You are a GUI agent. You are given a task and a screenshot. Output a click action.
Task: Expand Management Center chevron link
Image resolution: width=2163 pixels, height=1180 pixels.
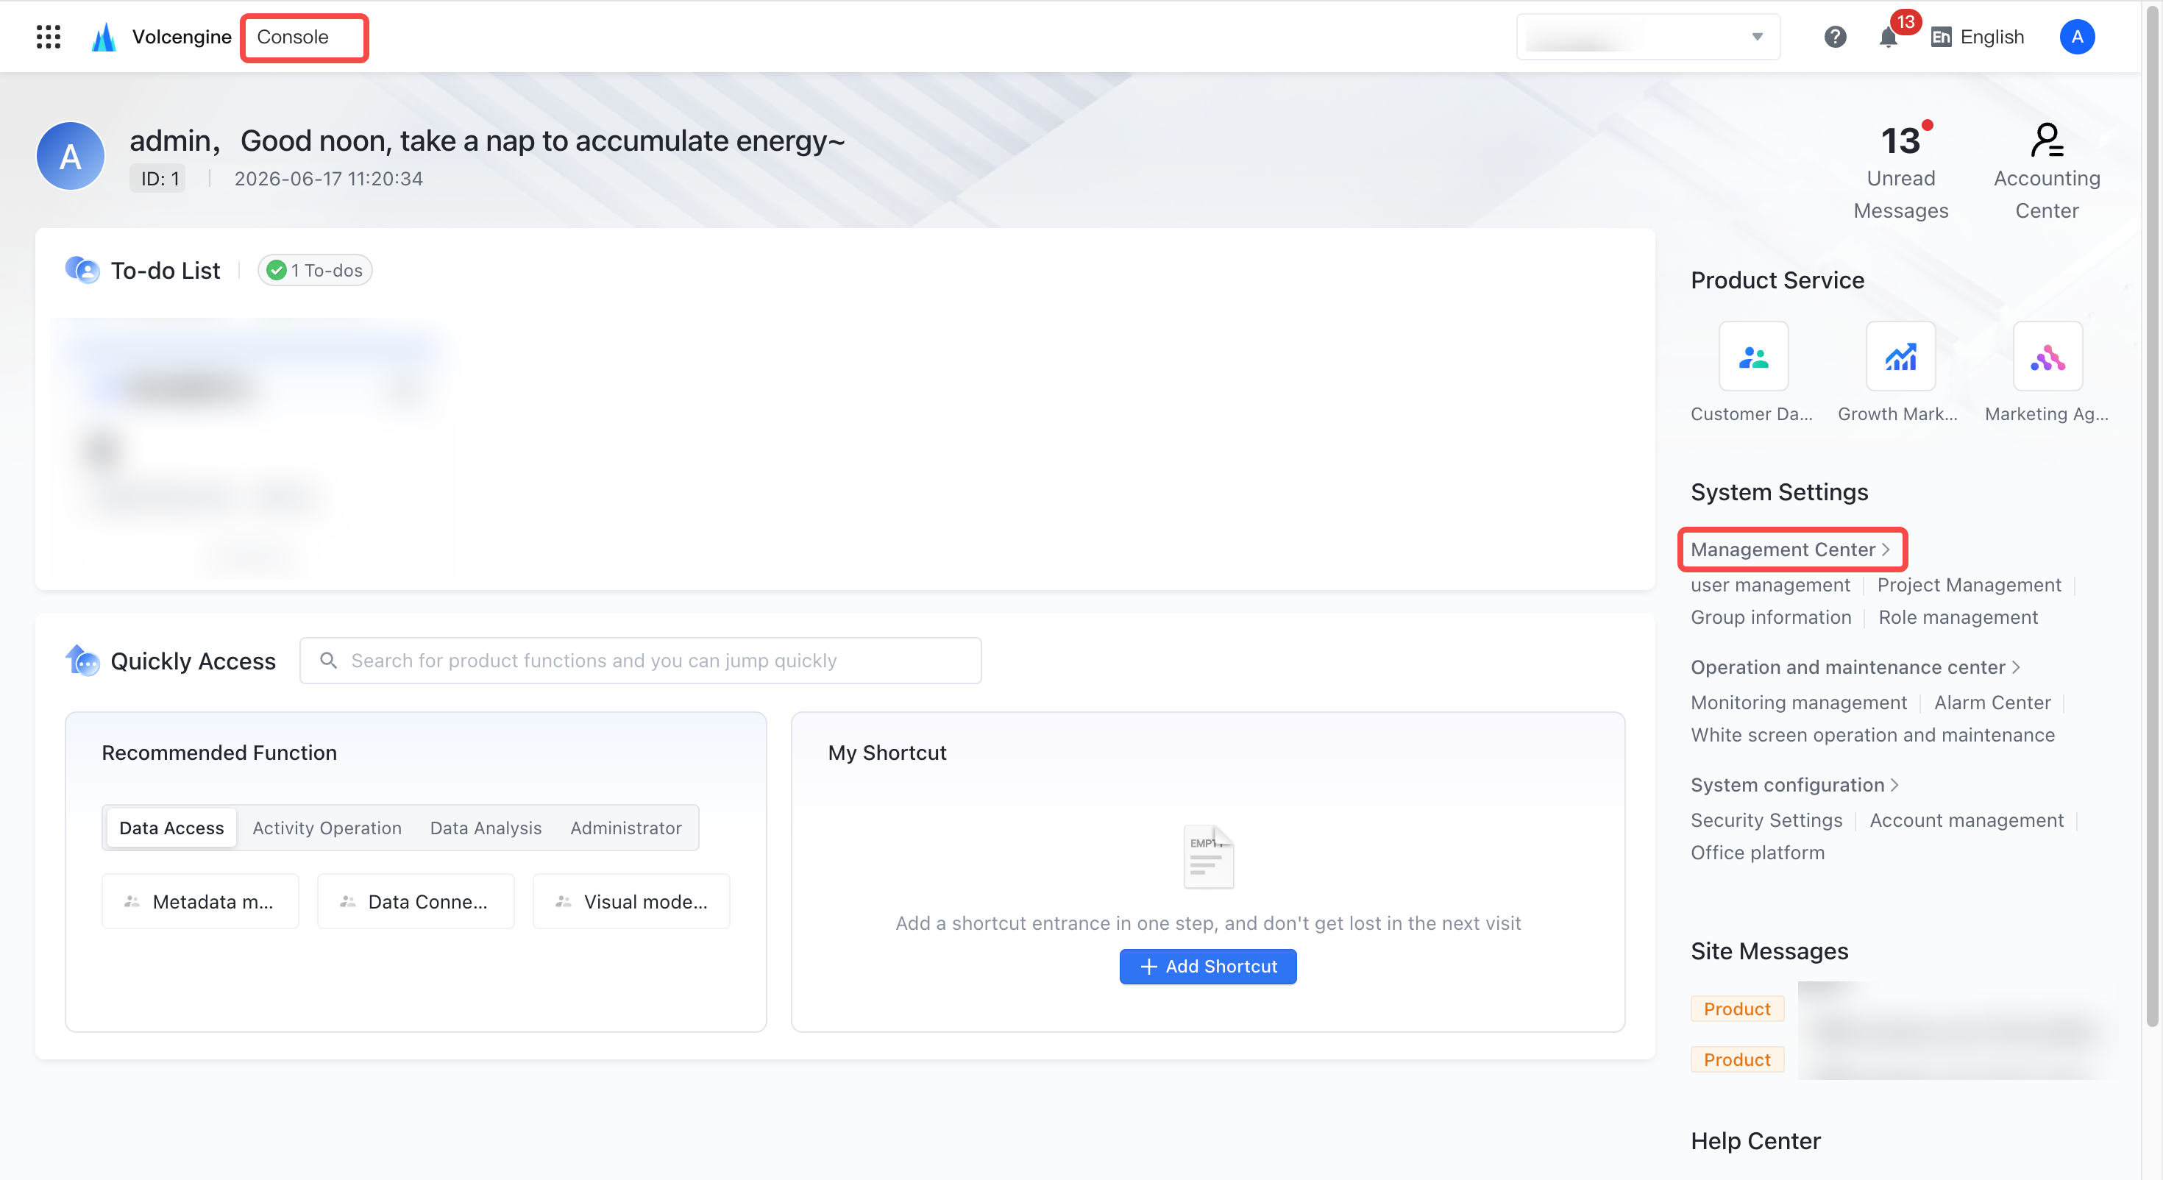coord(1790,548)
